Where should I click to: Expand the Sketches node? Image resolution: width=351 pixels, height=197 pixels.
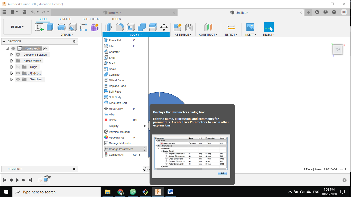[x=12, y=79]
